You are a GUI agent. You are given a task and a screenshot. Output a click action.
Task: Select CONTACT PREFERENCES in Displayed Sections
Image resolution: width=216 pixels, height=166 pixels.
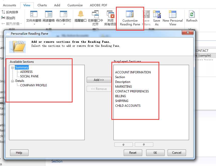point(132,91)
